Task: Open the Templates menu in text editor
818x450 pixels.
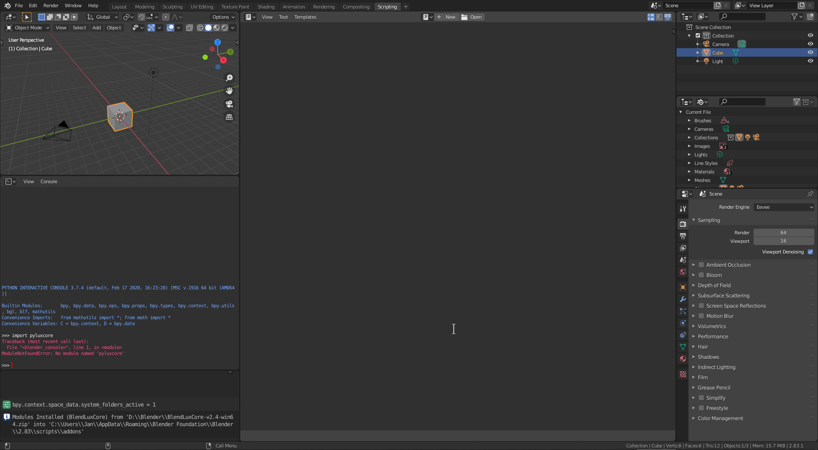Action: click(305, 17)
